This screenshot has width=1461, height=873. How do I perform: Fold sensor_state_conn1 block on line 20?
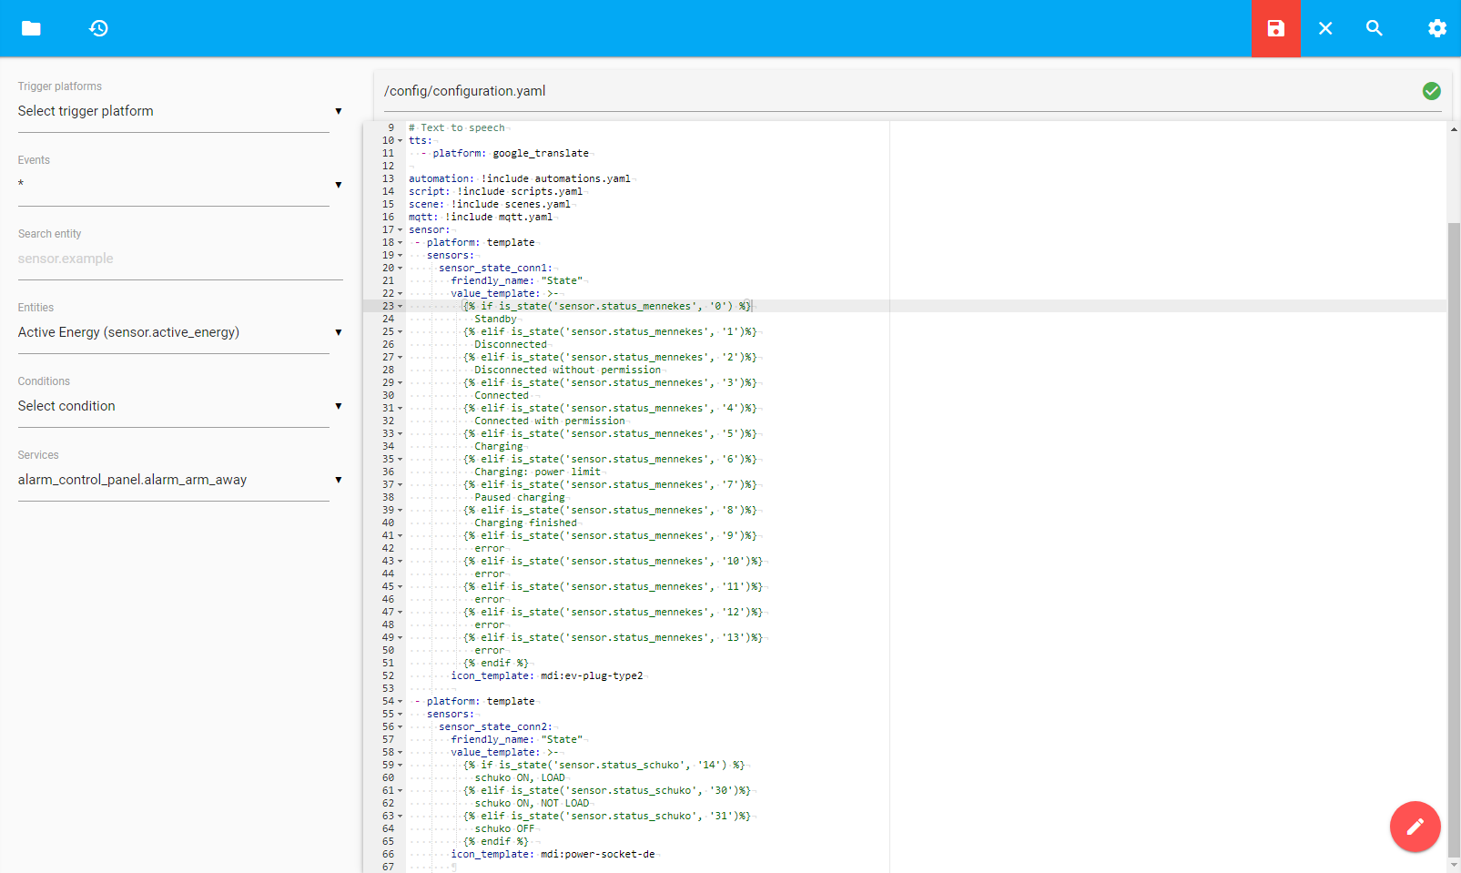(400, 269)
